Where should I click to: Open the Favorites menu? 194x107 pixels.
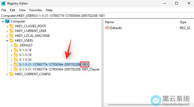pyautogui.click(x=36, y=10)
